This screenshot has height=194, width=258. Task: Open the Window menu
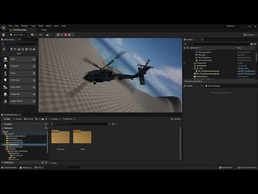coord(25,26)
